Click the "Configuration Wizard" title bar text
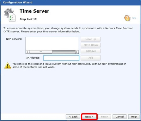The image size is (141, 121). (x=18, y=3)
